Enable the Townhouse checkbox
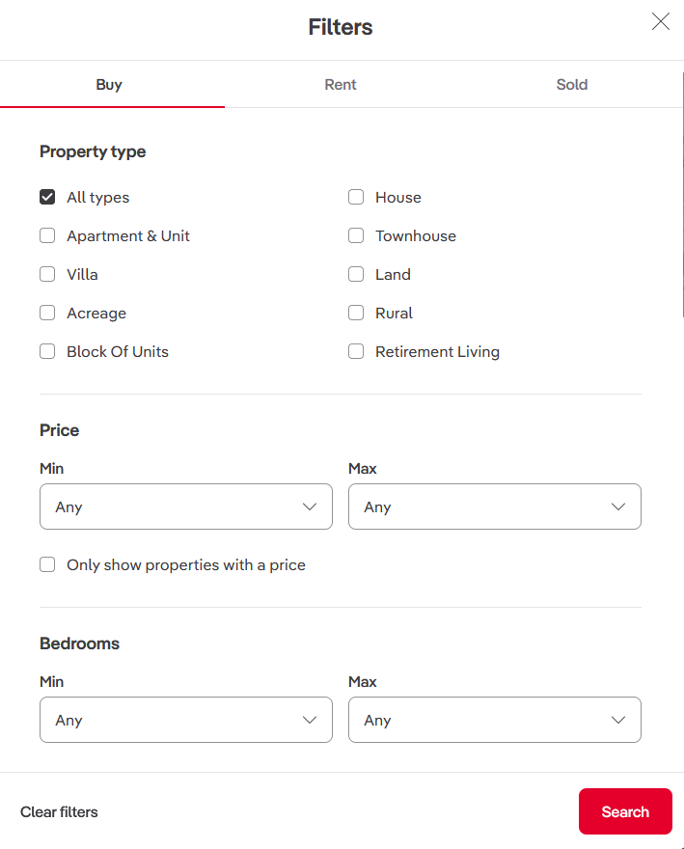 pyautogui.click(x=356, y=235)
